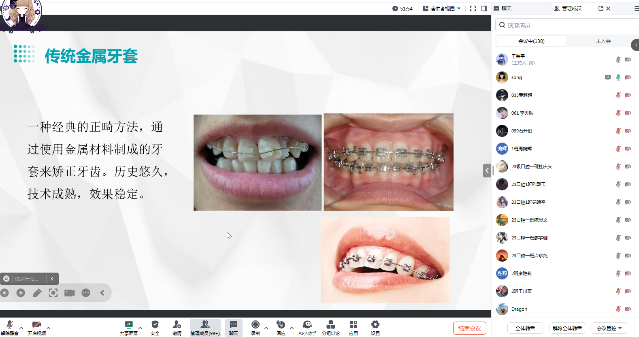Switch to the 未入会 tab
This screenshot has height=337, width=639.
(x=603, y=41)
